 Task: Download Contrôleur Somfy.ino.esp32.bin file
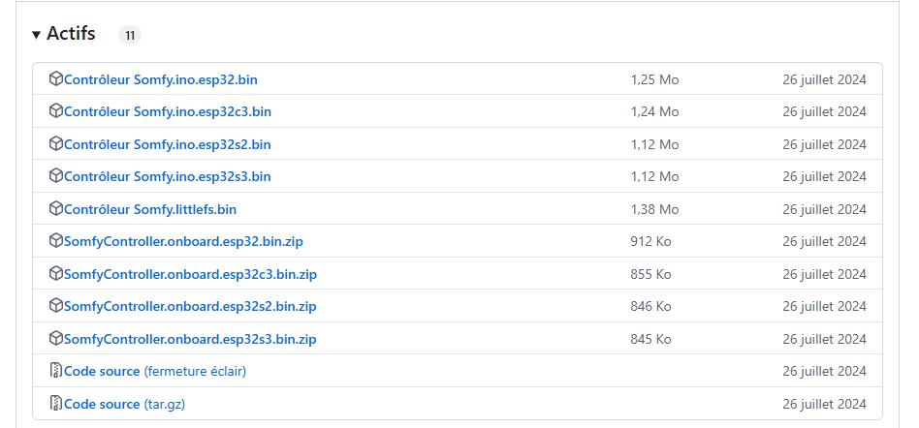pos(161,79)
